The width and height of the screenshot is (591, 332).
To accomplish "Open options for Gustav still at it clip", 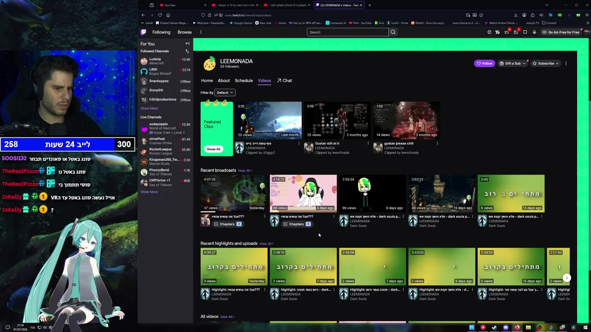I will click(368, 143).
